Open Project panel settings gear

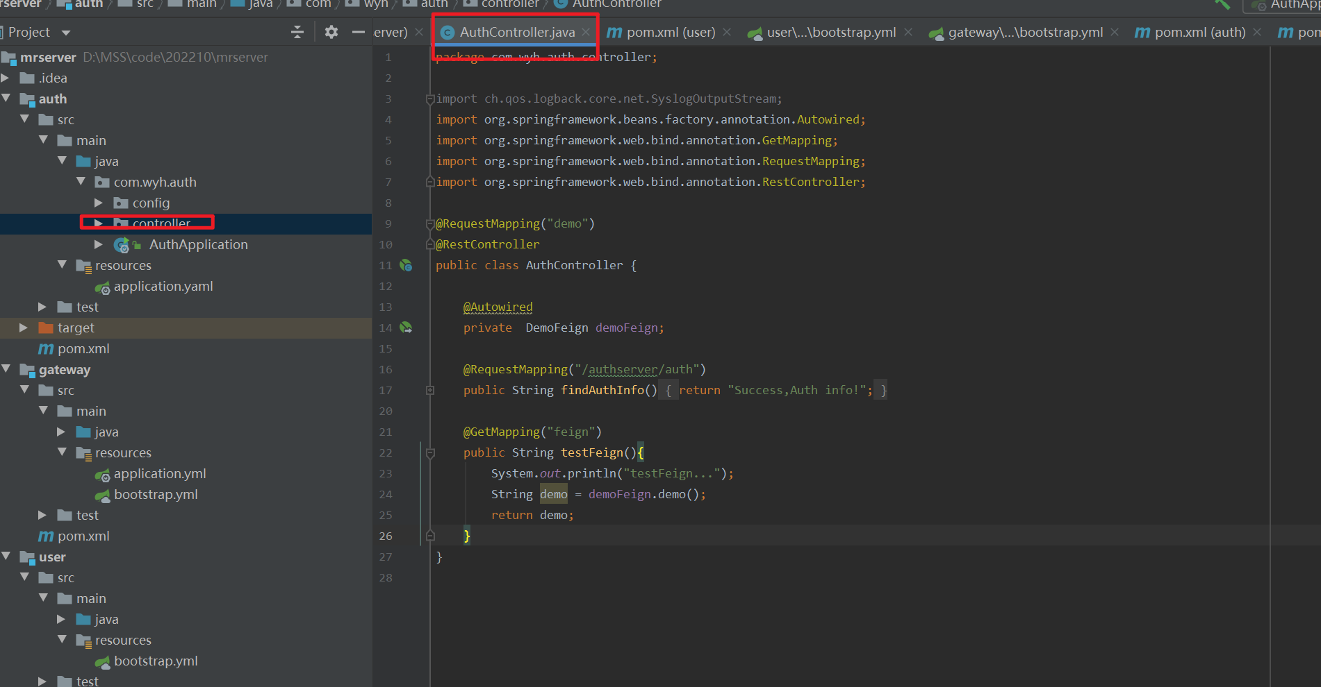(x=331, y=32)
